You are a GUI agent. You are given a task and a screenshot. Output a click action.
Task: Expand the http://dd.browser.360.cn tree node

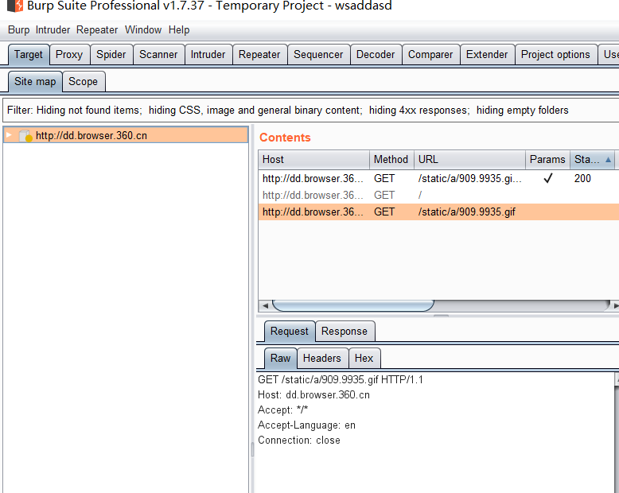click(x=9, y=135)
